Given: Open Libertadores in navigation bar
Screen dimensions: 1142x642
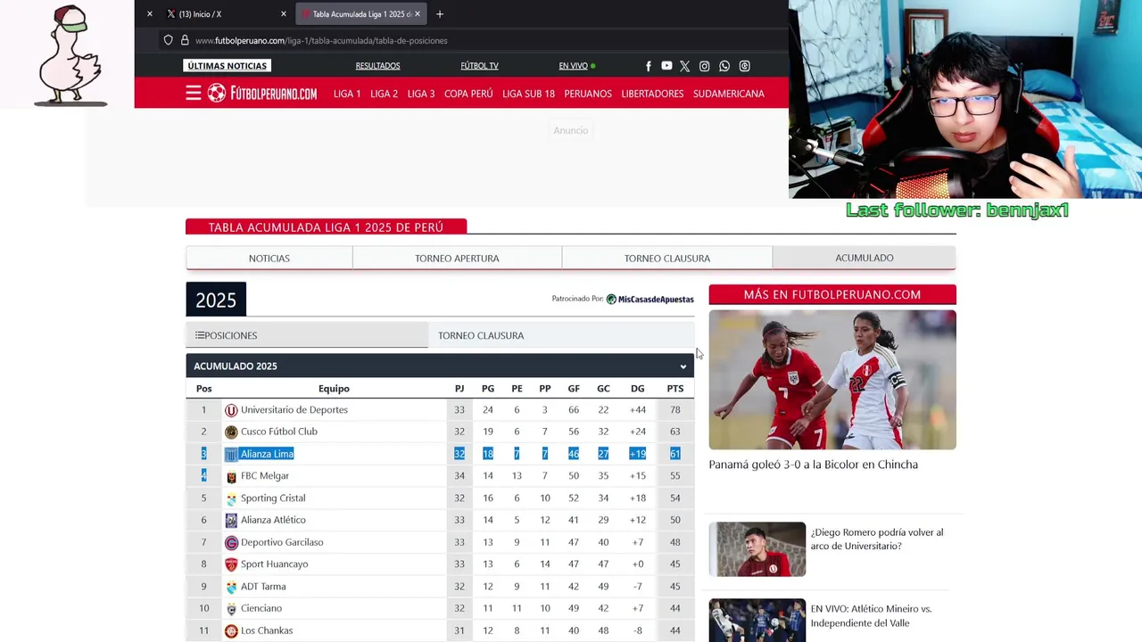Looking at the screenshot, I should tap(652, 94).
